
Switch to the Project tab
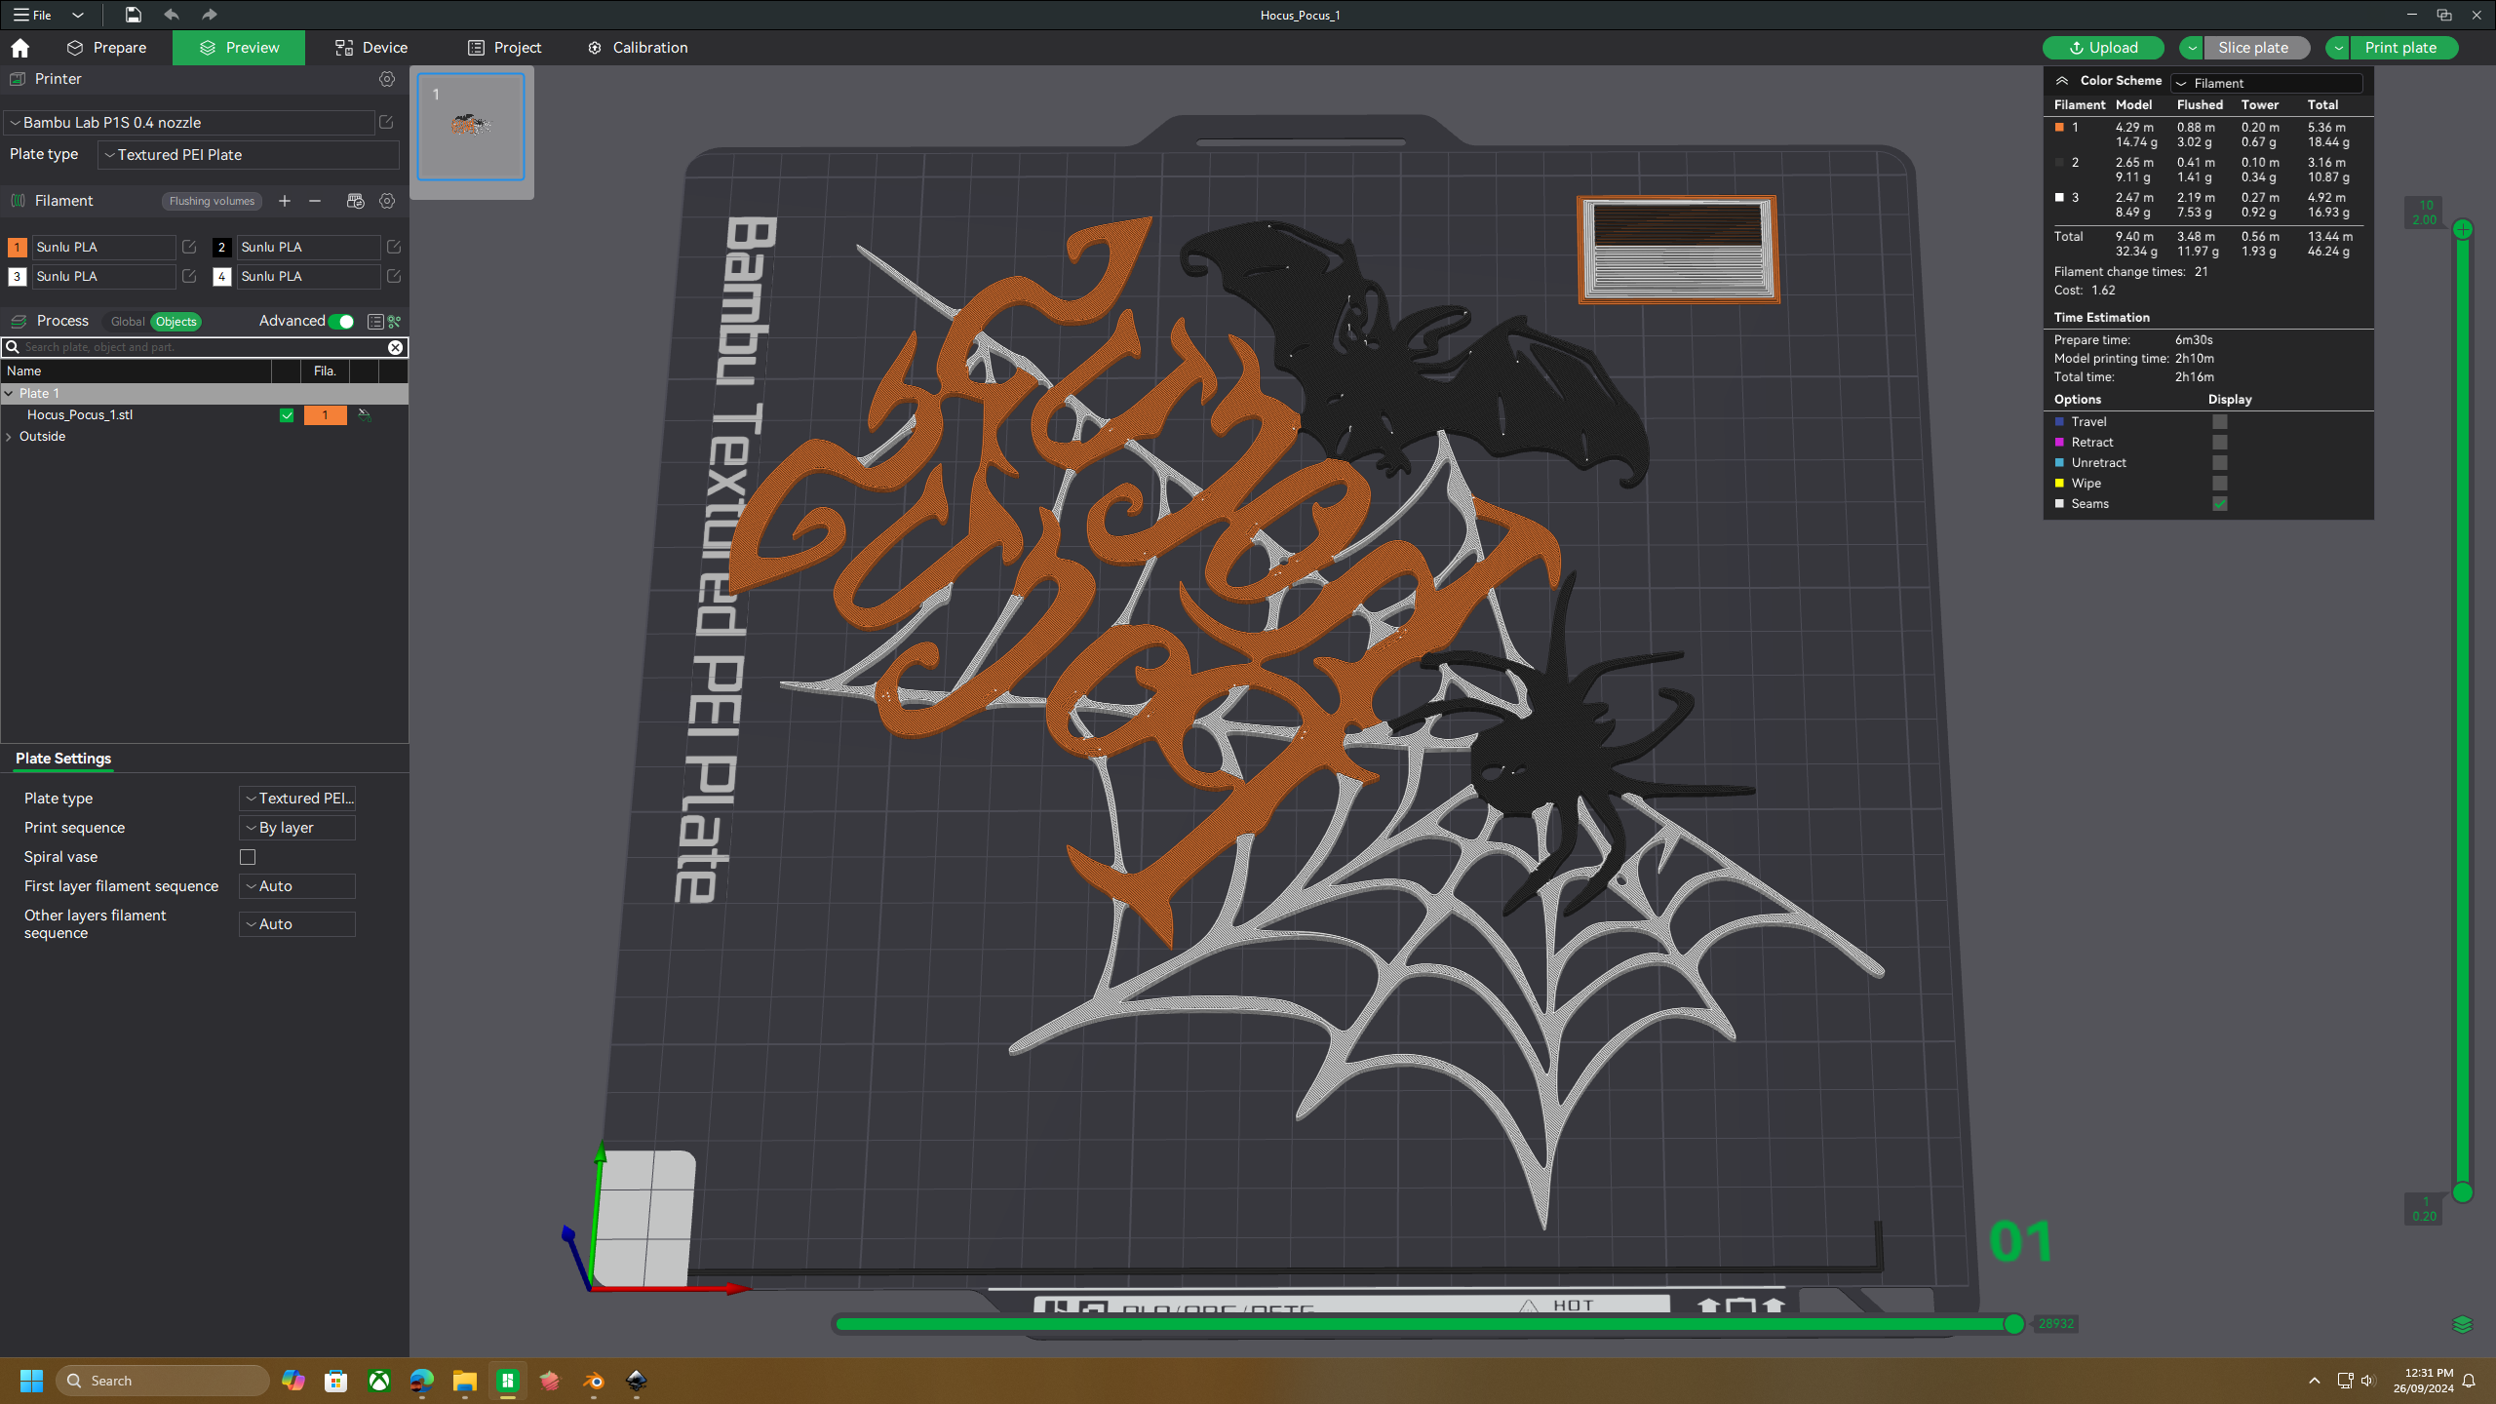point(504,48)
